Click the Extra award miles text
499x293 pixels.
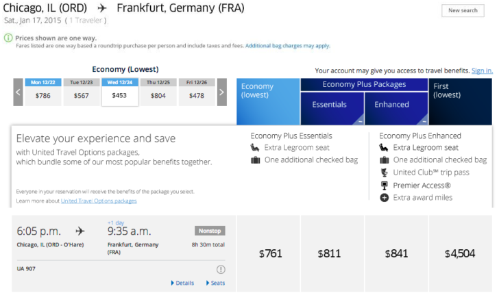pyautogui.click(x=423, y=198)
